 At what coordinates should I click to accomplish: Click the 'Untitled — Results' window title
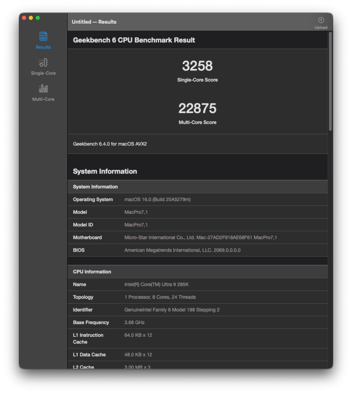94,22
